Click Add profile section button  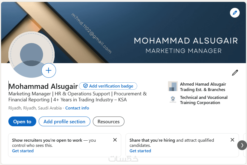(64, 122)
